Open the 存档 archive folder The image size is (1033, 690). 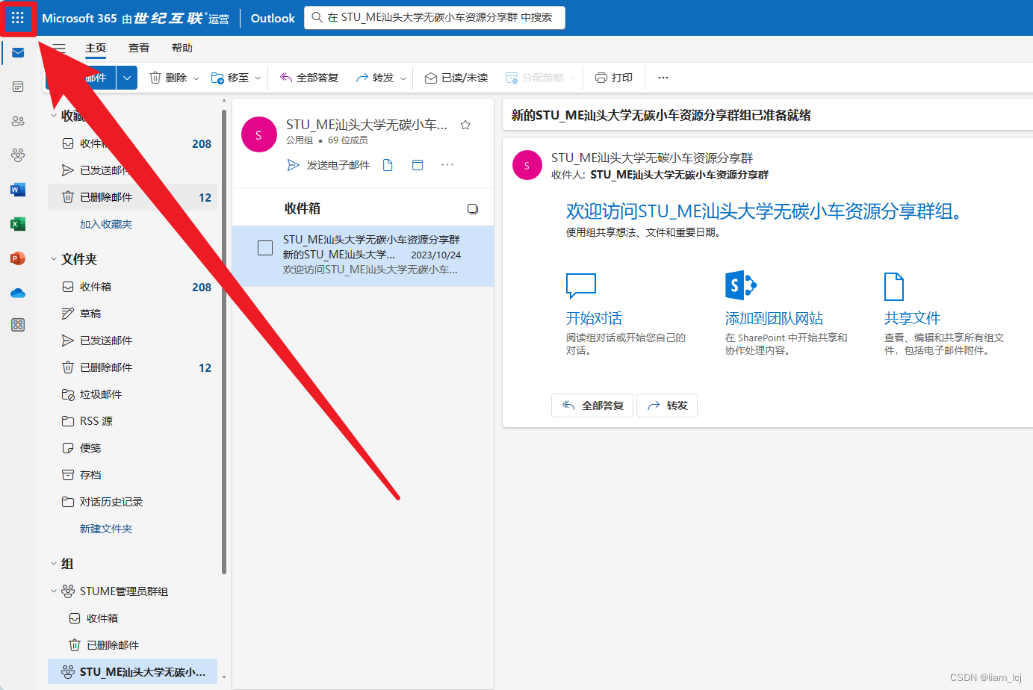pos(132,475)
